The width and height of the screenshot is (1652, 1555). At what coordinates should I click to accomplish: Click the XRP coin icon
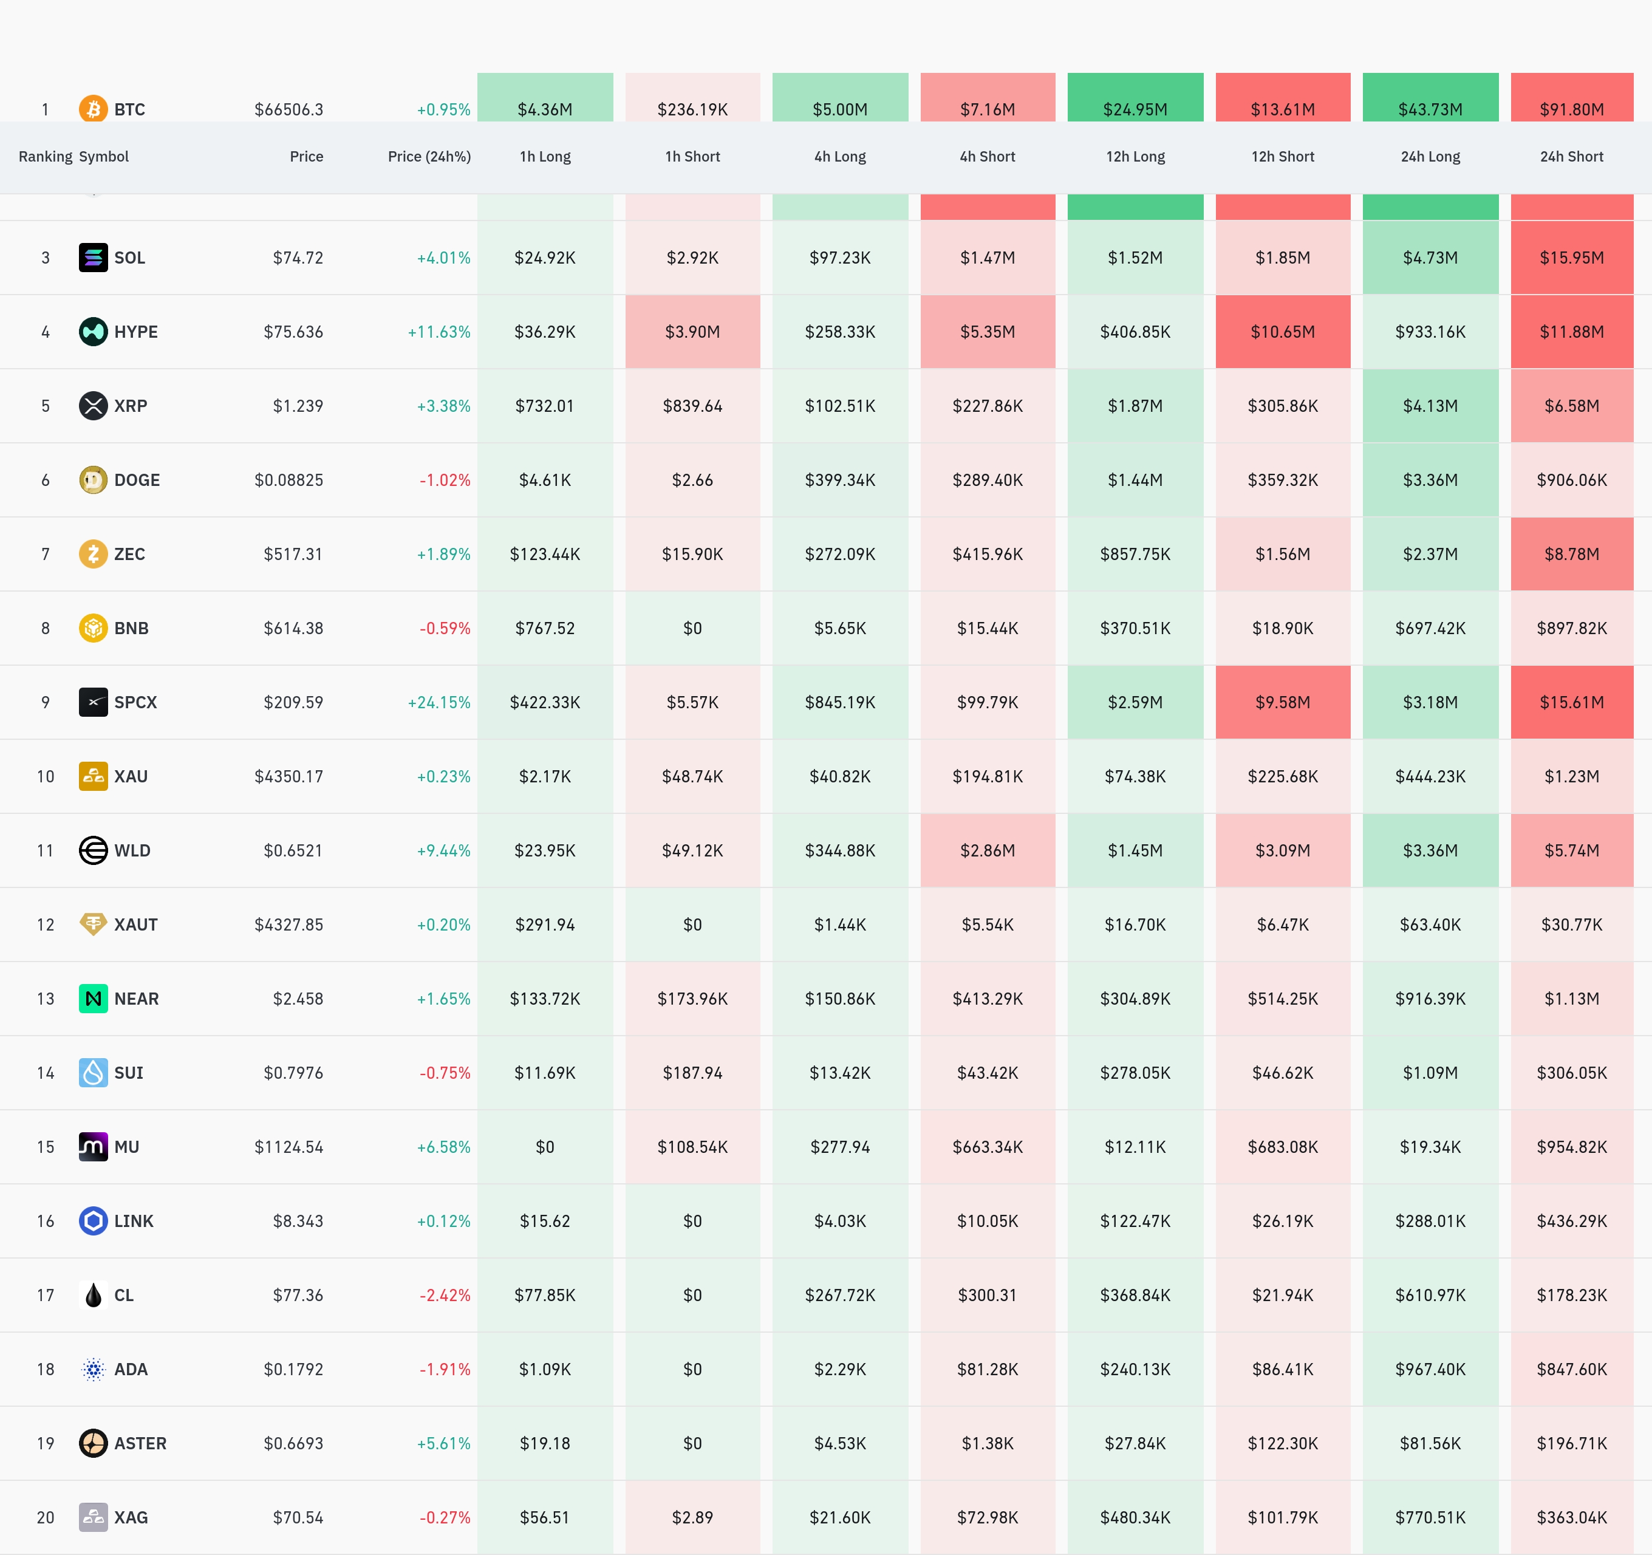point(93,406)
